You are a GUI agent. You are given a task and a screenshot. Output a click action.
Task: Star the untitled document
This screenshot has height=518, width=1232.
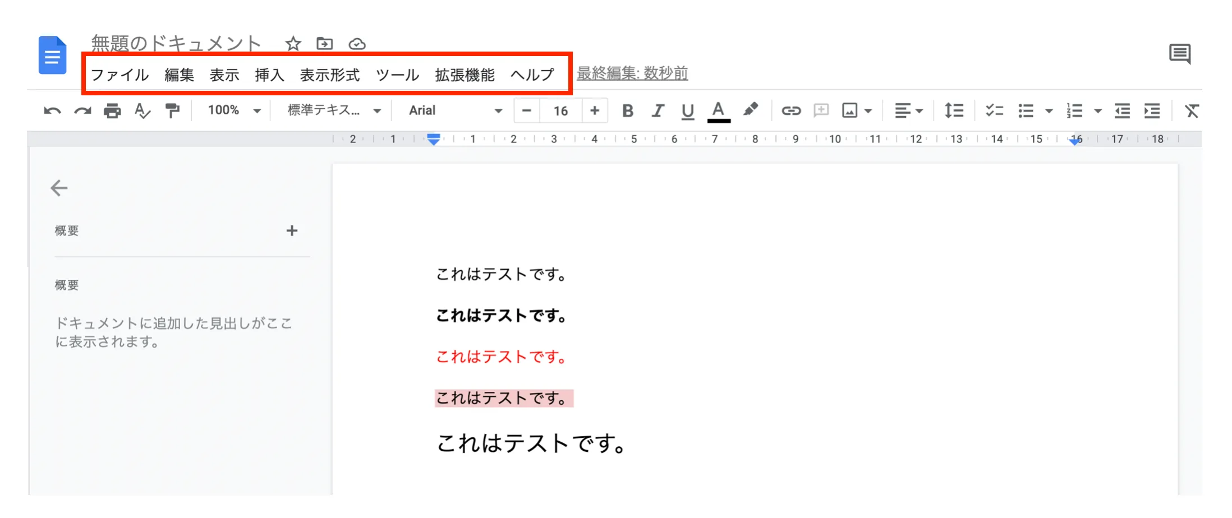click(293, 43)
